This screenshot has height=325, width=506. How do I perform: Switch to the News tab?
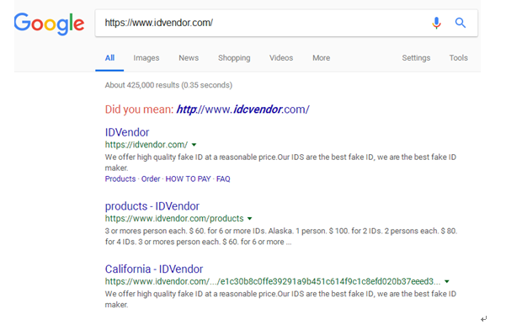pyautogui.click(x=189, y=58)
